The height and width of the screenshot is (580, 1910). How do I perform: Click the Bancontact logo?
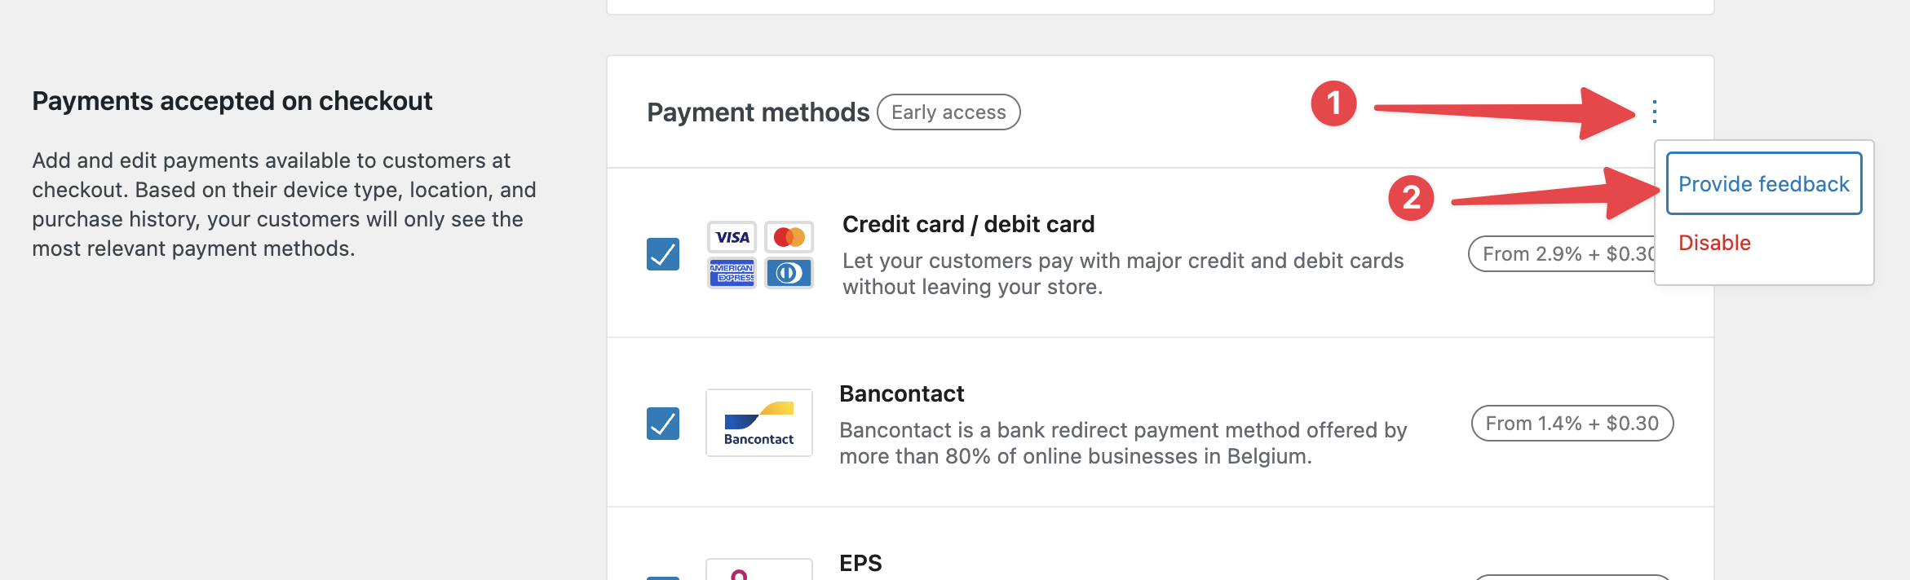coord(759,423)
